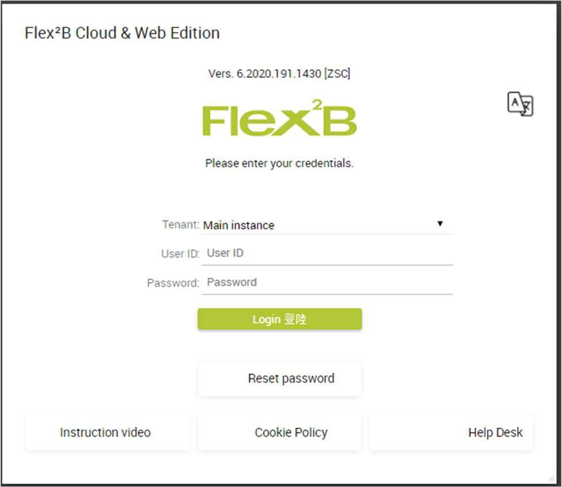The height and width of the screenshot is (487, 562).
Task: Open the Help Desk button
Action: [451, 432]
